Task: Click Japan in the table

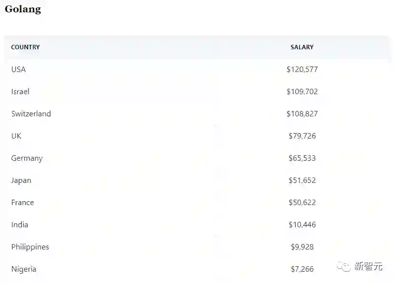Action: tap(21, 180)
